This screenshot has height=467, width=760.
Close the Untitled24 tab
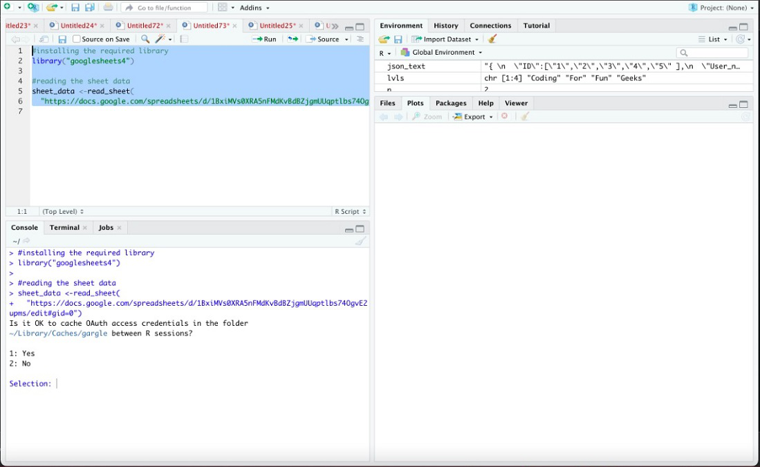tap(102, 26)
